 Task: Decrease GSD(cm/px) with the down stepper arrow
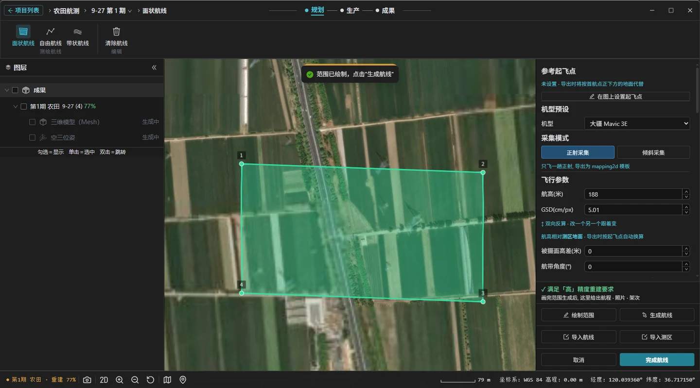pos(686,212)
